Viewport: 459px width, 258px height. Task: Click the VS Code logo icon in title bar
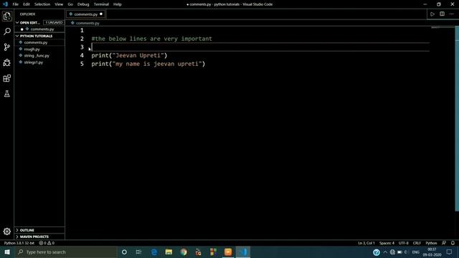pyautogui.click(x=5, y=4)
